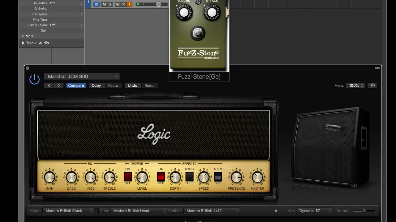Click the effects Depth knob

175,177
